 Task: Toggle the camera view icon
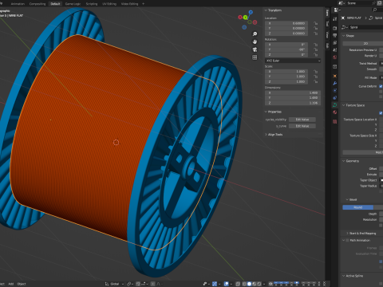coord(255,49)
